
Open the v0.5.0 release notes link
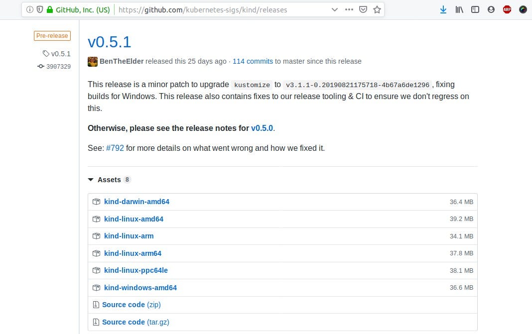click(x=262, y=128)
